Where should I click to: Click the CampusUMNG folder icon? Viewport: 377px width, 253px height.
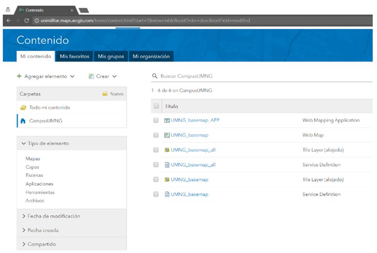click(23, 121)
